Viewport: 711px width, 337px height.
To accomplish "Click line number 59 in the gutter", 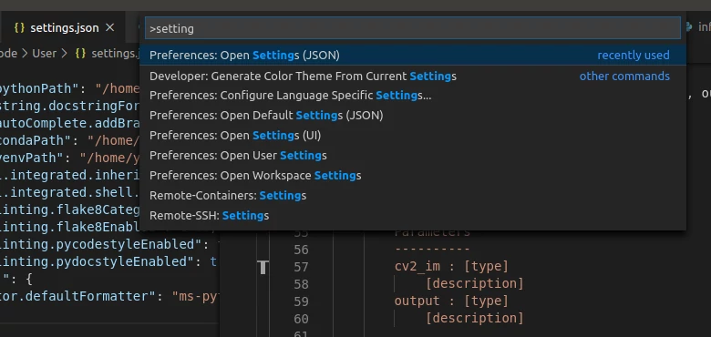I will point(301,301).
